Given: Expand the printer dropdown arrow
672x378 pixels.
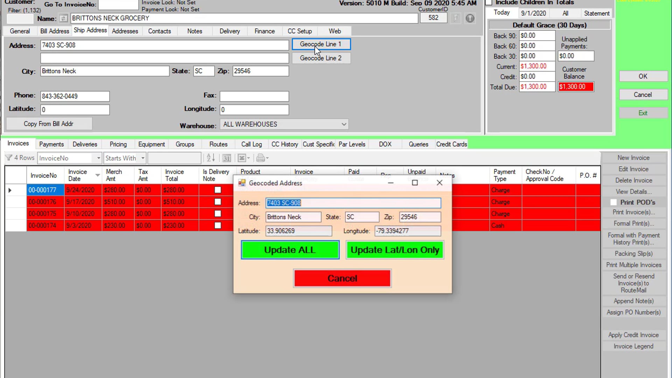Looking at the screenshot, I should (x=267, y=158).
